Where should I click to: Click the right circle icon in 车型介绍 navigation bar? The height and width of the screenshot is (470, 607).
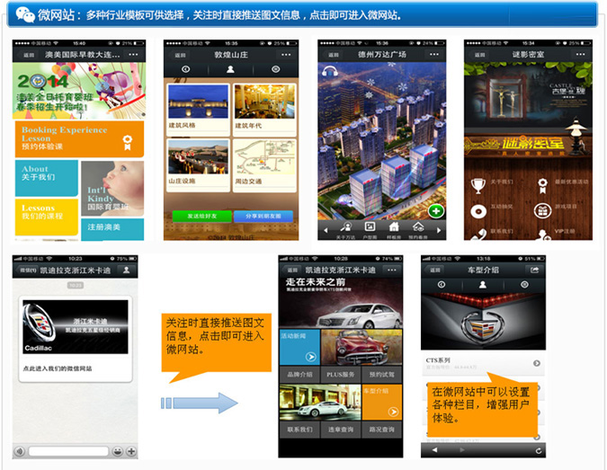click(x=524, y=285)
